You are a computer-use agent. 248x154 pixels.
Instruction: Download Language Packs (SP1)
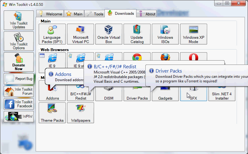[52, 34]
